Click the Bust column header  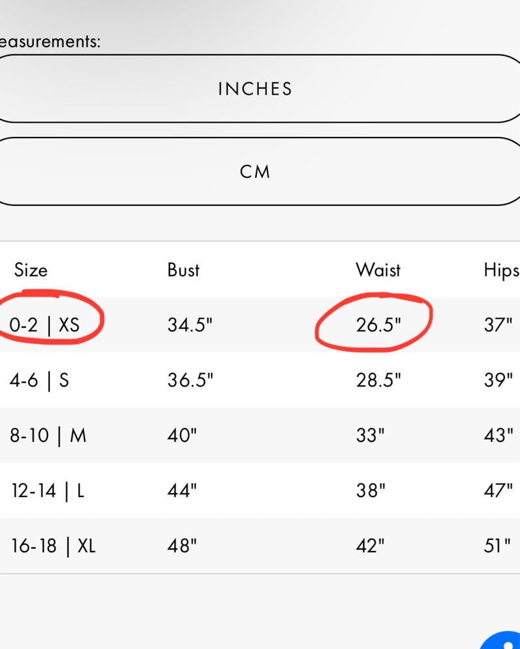tap(184, 270)
